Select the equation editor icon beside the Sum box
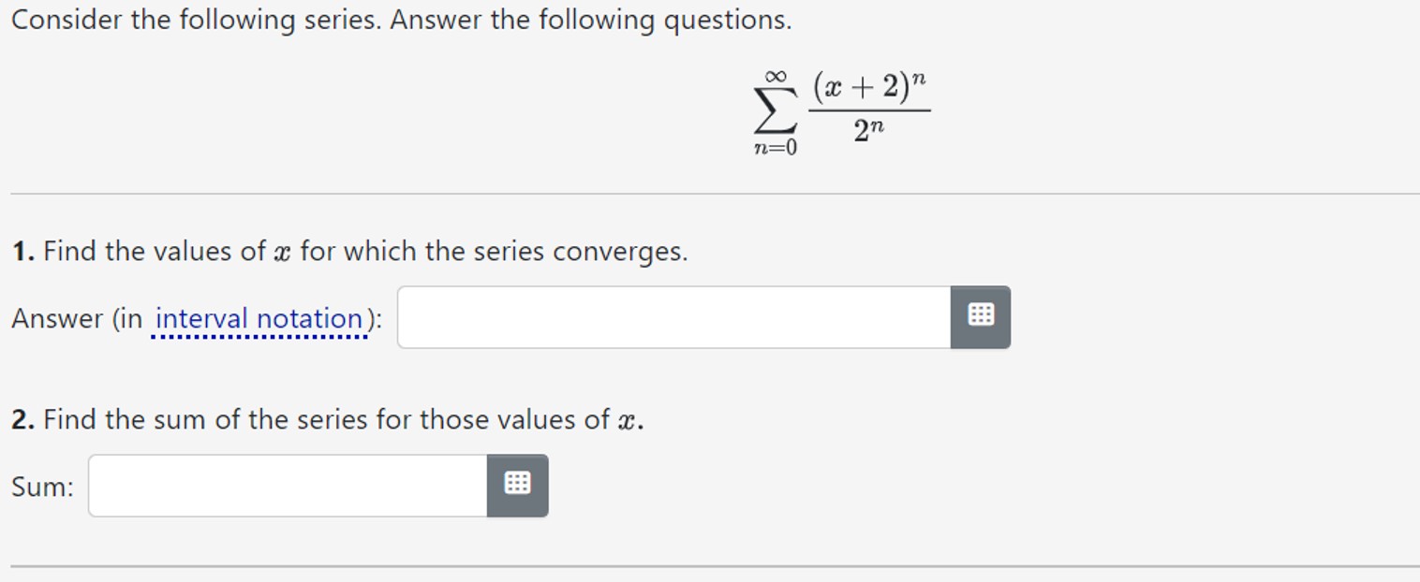 coord(519,485)
